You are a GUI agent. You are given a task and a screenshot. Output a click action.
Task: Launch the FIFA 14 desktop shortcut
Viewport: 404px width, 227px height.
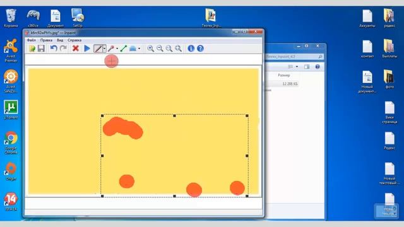11,202
